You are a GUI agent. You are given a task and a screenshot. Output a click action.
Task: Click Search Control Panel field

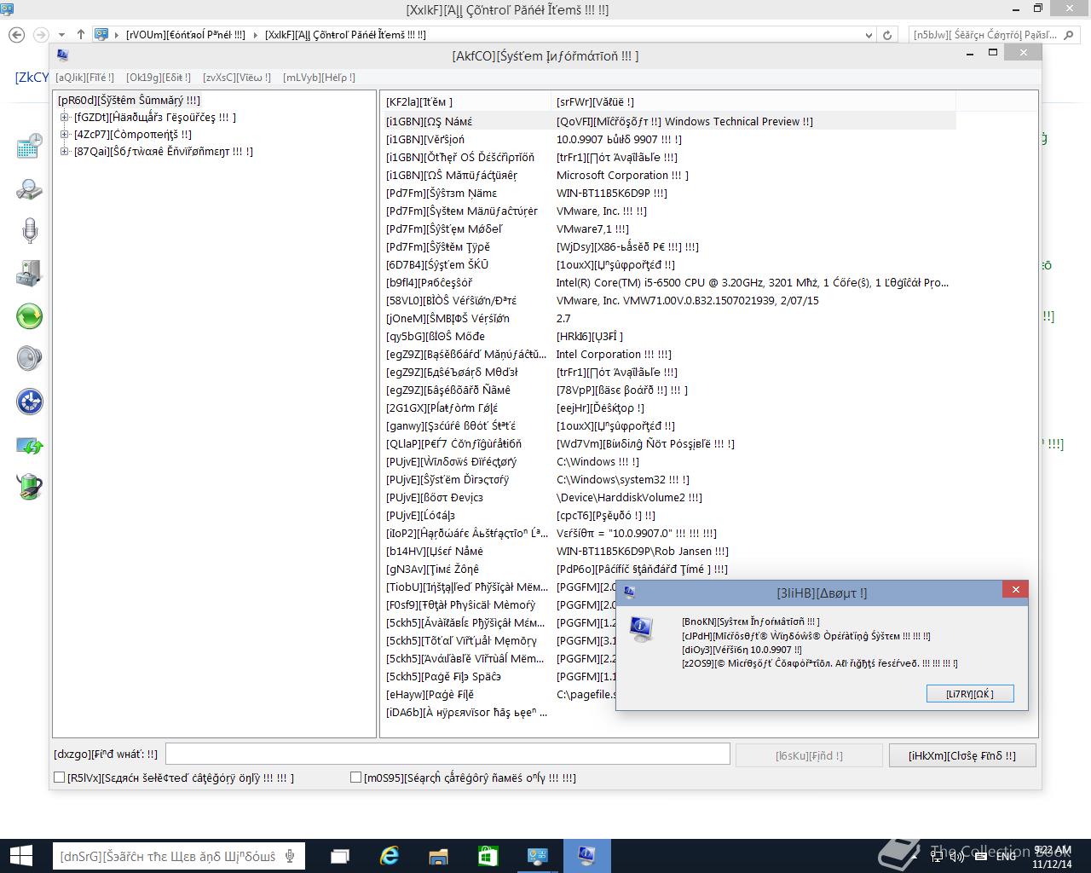click(x=993, y=35)
